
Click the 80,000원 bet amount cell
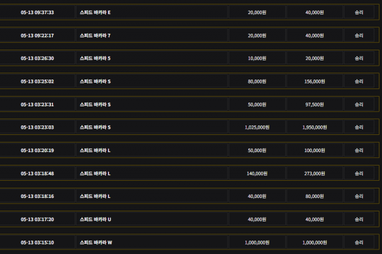click(257, 81)
